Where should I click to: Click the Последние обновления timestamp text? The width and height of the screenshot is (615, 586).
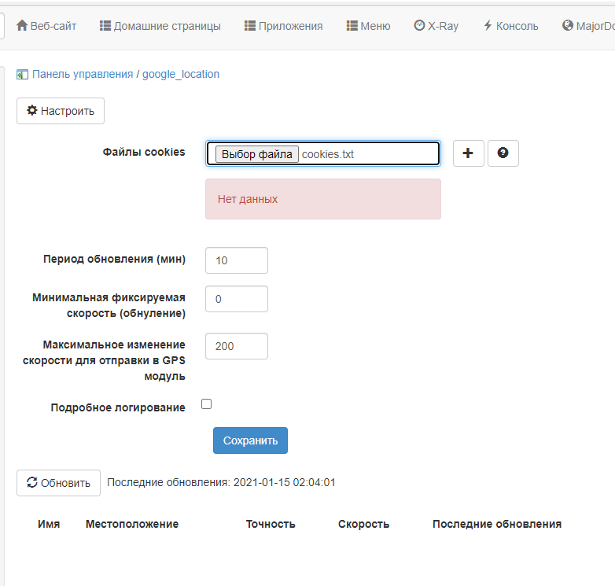coord(221,482)
